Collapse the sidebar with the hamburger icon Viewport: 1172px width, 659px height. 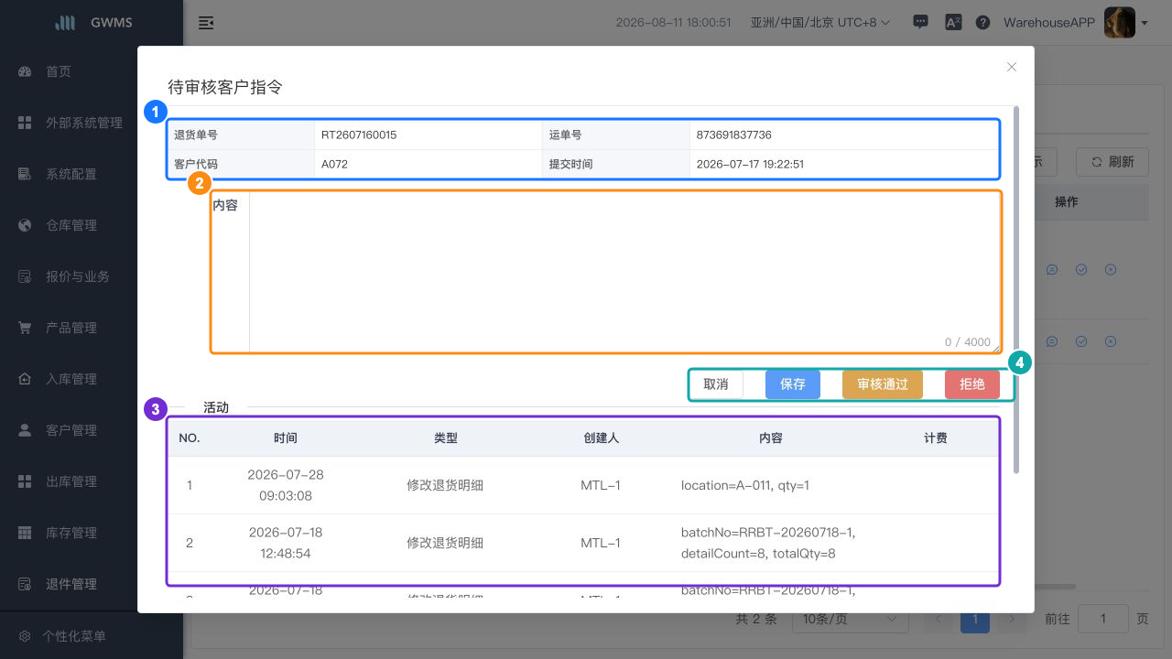pyautogui.click(x=206, y=23)
